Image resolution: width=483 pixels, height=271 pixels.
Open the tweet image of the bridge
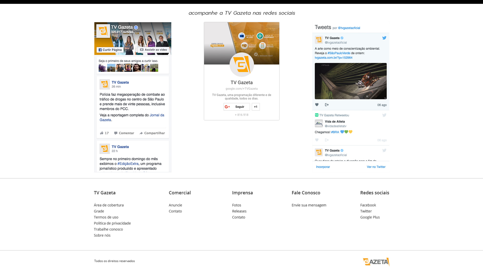(351, 81)
